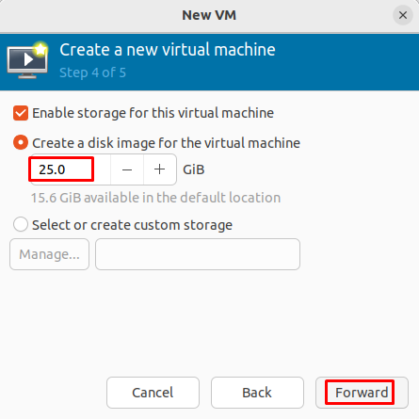Click the custom storage path text box

(198, 254)
